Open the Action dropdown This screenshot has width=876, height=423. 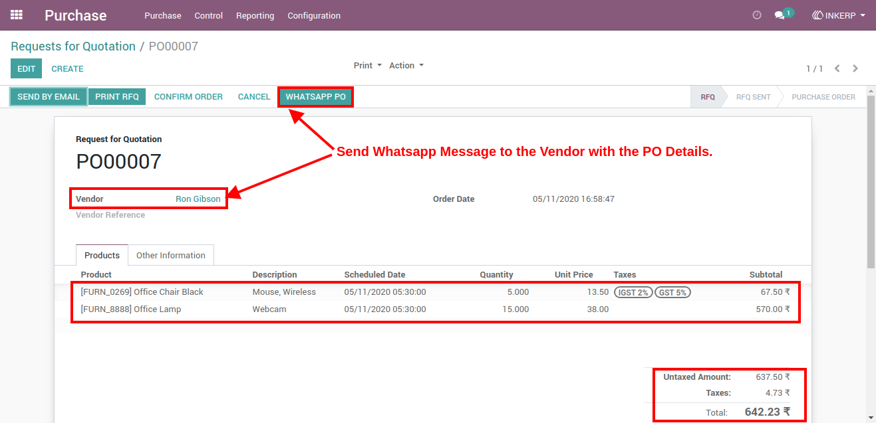406,65
